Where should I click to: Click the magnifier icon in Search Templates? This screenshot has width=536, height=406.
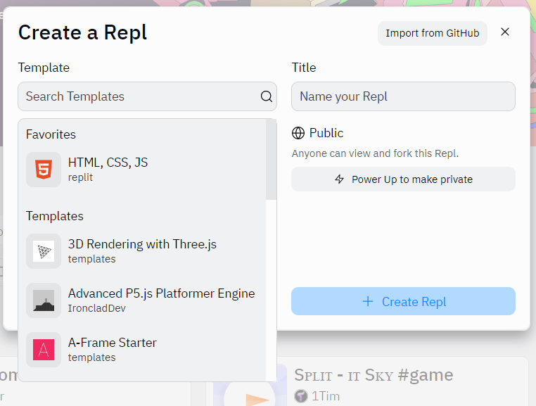(267, 96)
